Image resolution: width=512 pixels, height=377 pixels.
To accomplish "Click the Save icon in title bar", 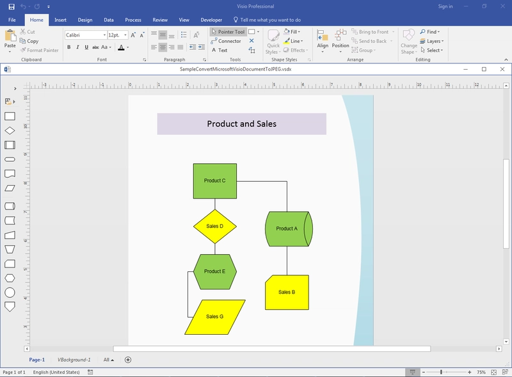I will pos(11,6).
